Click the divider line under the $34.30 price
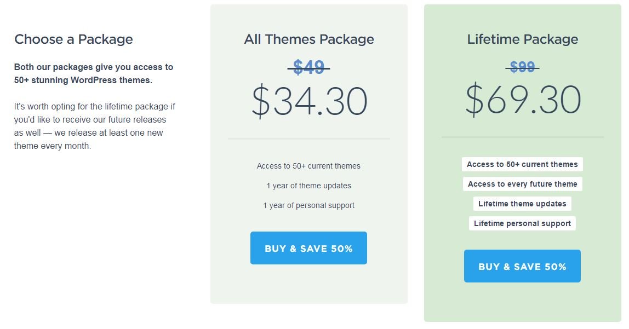This screenshot has height=329, width=629. tap(309, 138)
